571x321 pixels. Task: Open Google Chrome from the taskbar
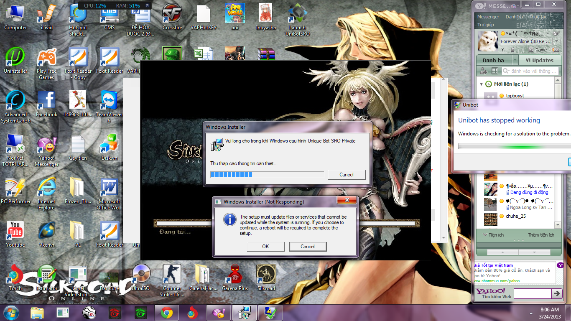pos(167,313)
